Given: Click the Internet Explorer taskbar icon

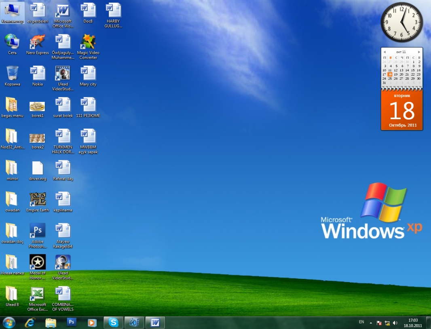Looking at the screenshot, I should click(30, 323).
